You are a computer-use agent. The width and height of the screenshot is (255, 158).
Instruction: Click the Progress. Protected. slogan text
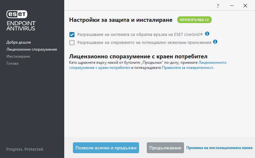click(25, 149)
